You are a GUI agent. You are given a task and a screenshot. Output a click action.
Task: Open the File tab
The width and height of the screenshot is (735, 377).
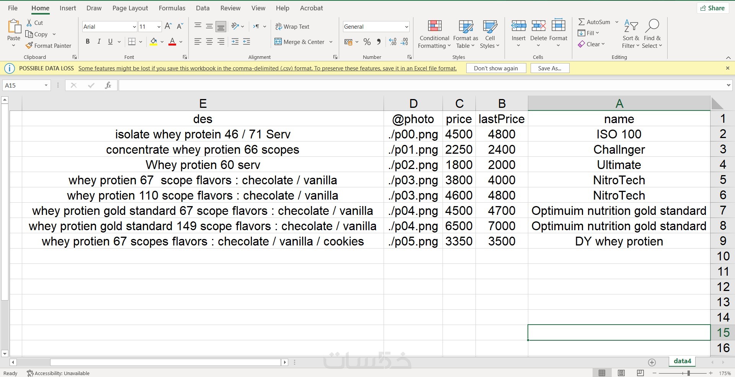pos(13,8)
